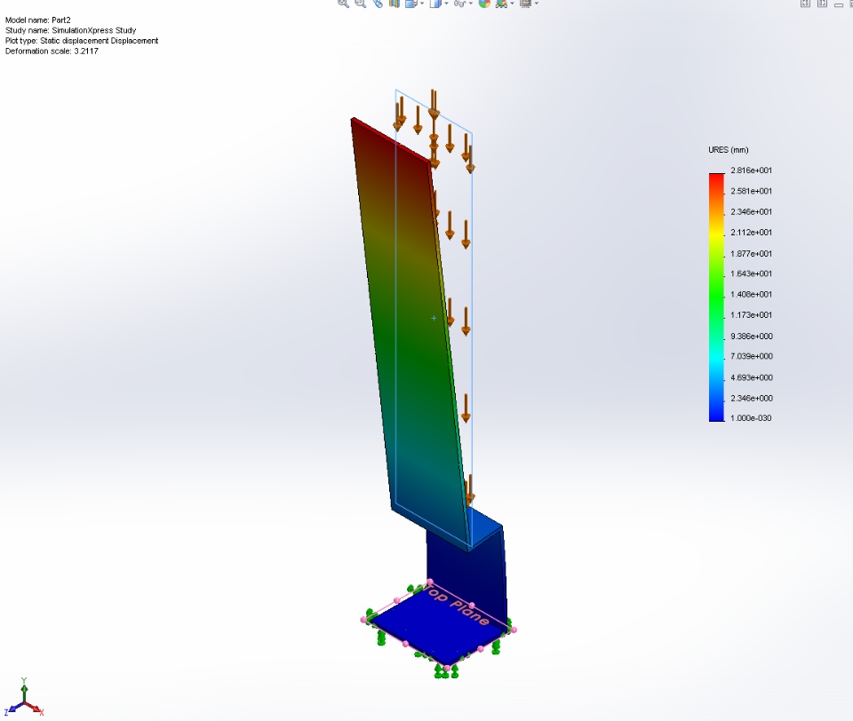Screen dimensions: 853x721
Task: Click legend maximum value 2.816e+001
Action: click(752, 170)
